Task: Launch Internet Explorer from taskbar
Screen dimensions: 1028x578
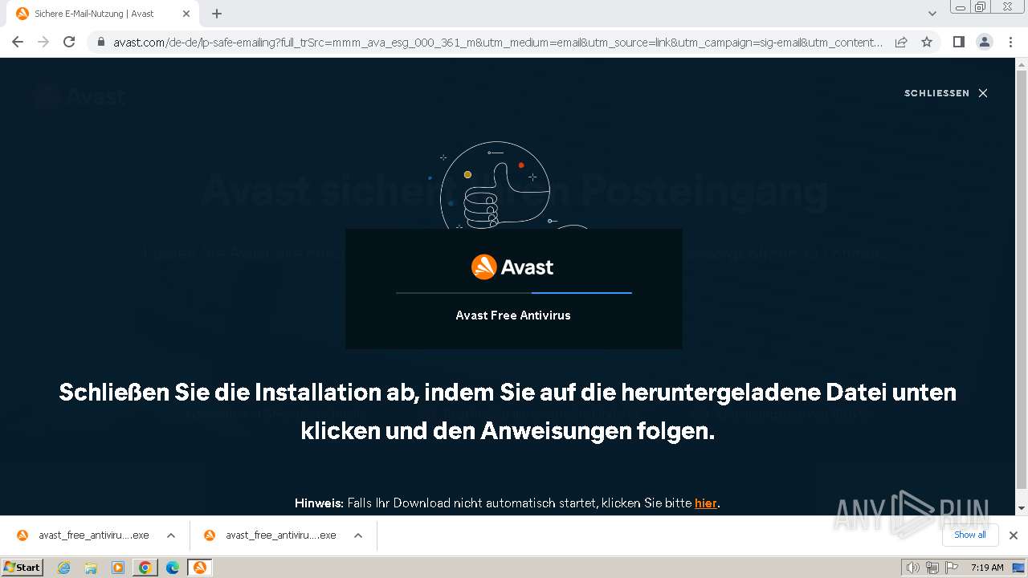Action: tap(63, 568)
